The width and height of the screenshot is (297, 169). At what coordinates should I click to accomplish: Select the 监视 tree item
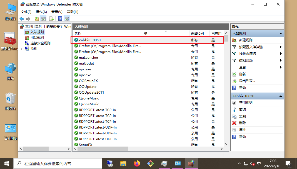(x=34, y=49)
